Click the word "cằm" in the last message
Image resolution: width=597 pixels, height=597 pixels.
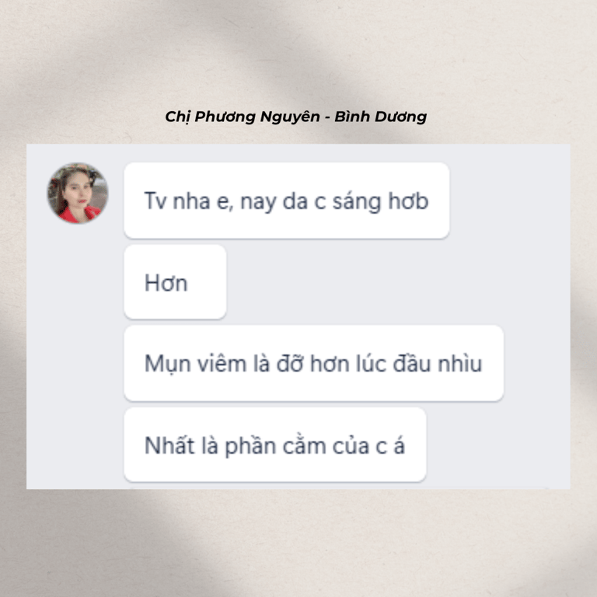click(304, 446)
